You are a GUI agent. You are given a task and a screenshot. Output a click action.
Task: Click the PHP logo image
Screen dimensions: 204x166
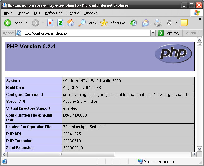click(x=173, y=53)
